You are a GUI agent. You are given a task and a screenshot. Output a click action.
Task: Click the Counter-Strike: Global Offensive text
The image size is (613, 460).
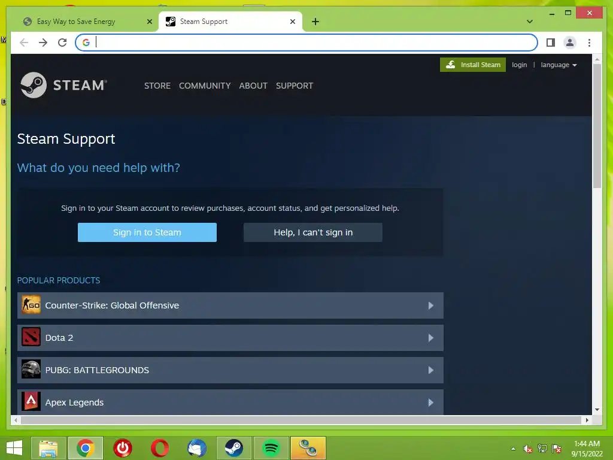112,305
